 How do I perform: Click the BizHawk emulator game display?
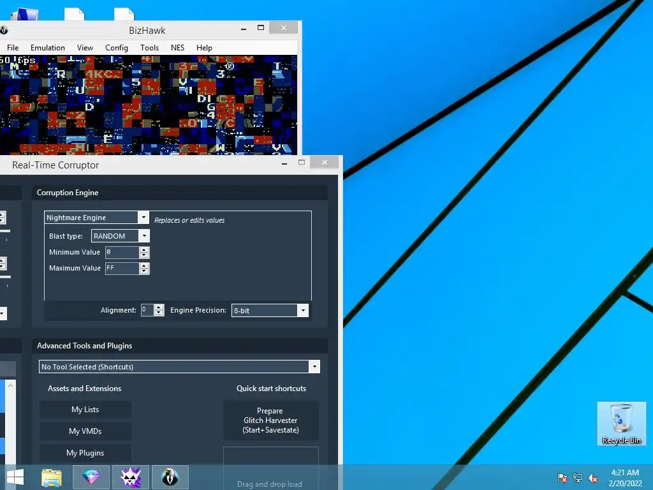pos(148,105)
